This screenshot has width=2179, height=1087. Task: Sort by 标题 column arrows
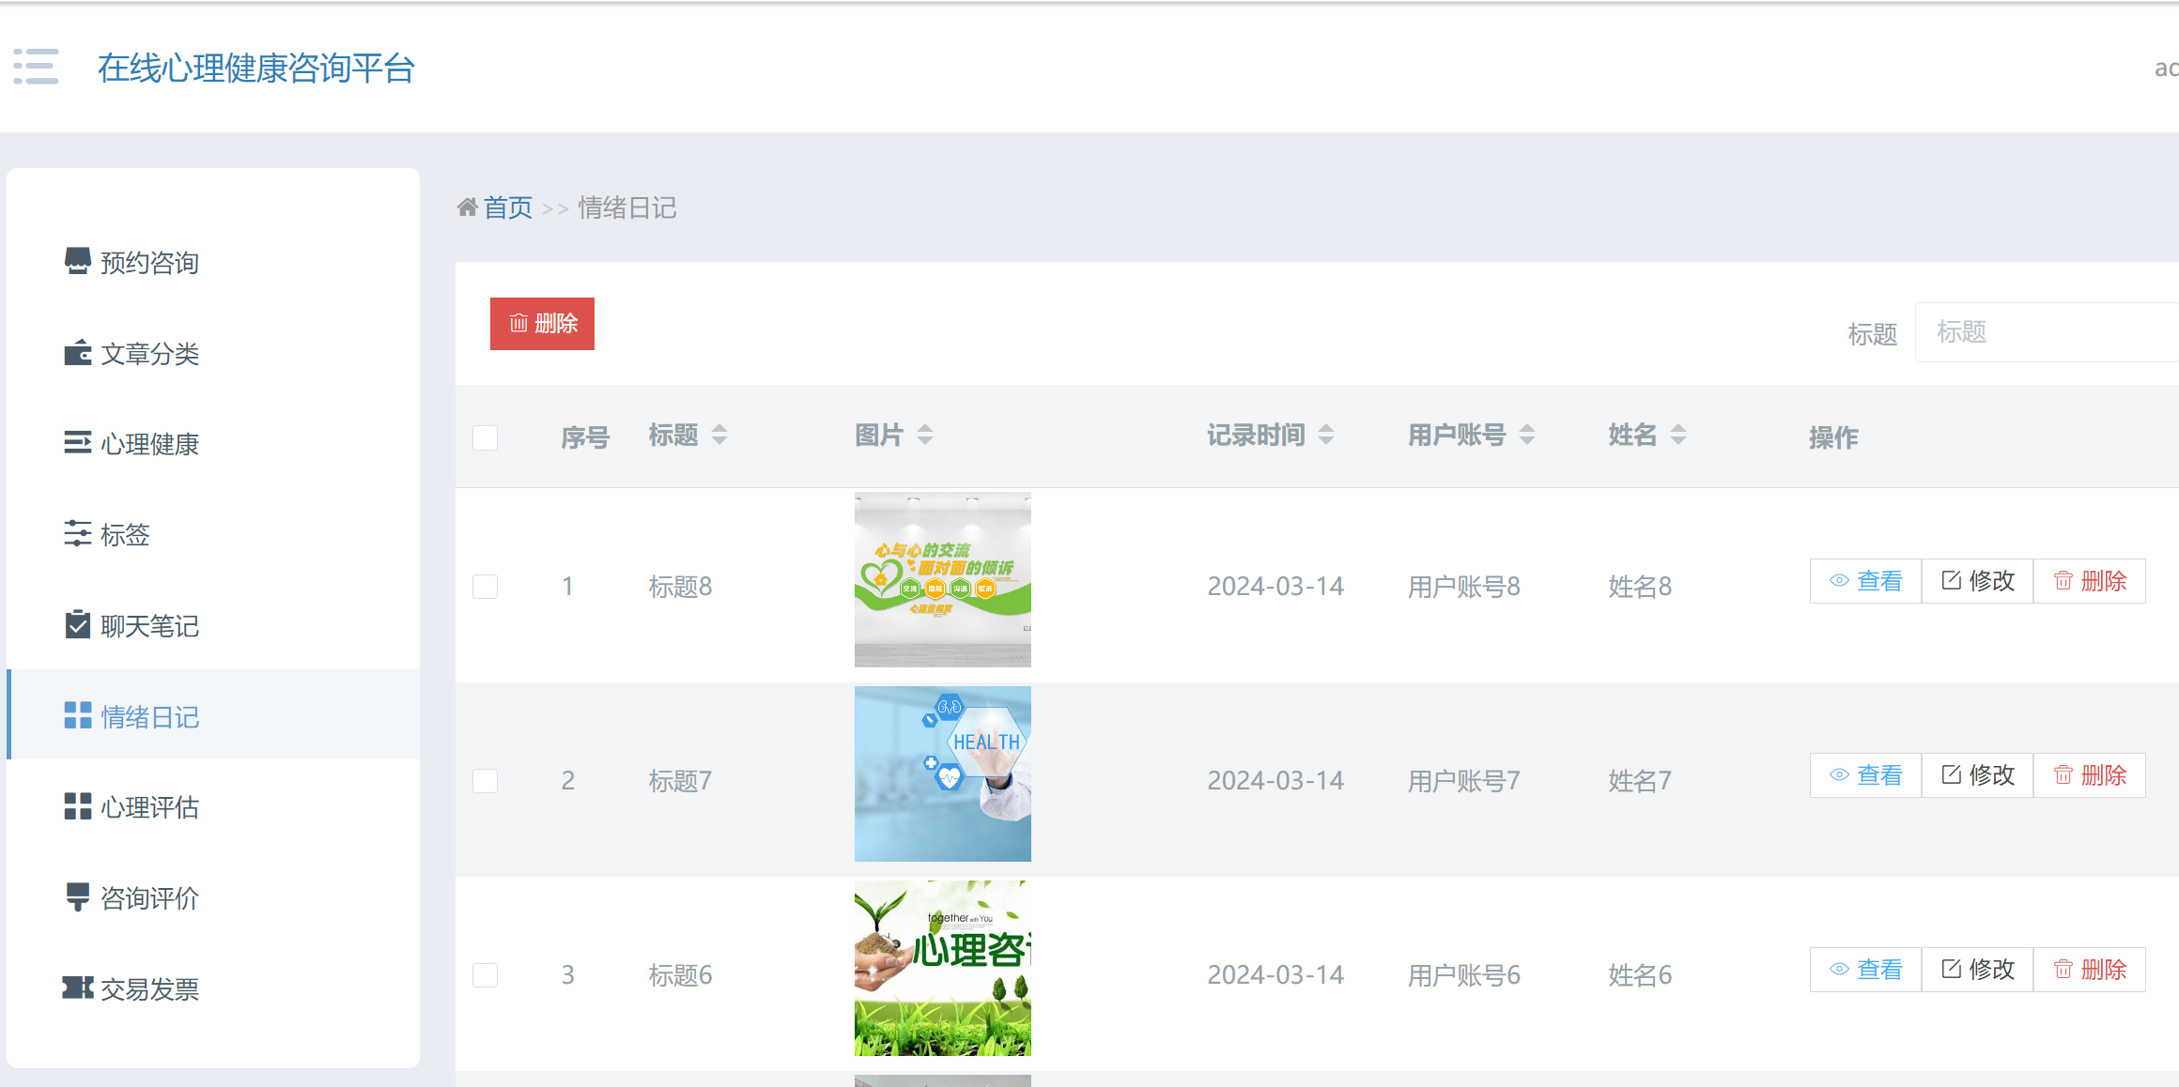point(719,435)
